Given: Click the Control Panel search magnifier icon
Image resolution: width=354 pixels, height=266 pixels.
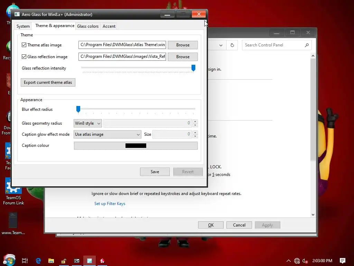Looking at the screenshot, I should [x=307, y=45].
